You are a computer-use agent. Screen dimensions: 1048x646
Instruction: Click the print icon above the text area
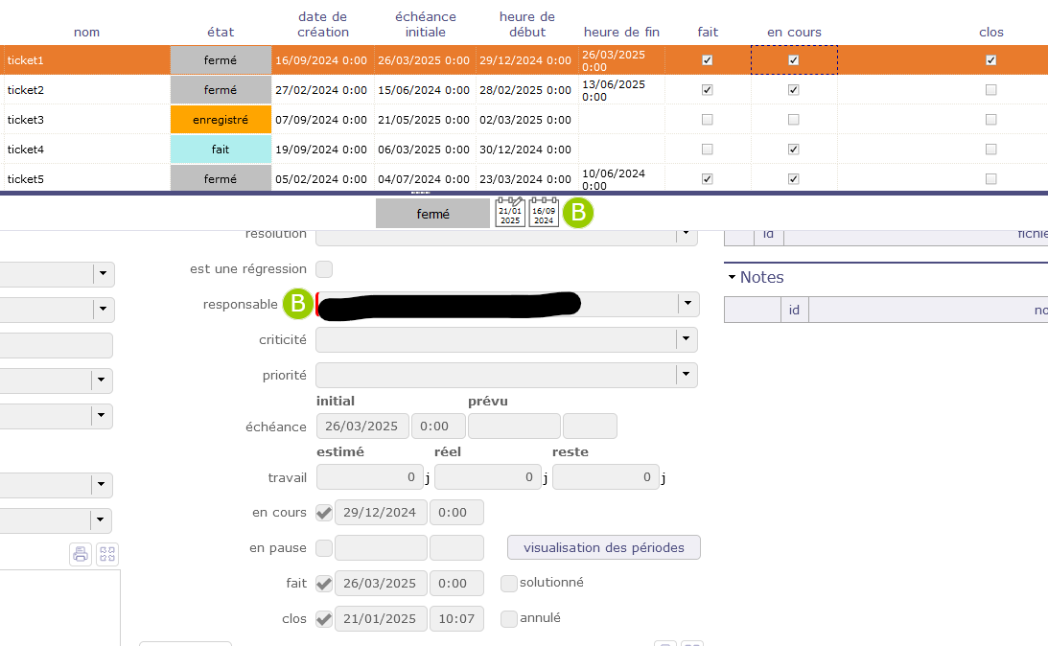81,553
